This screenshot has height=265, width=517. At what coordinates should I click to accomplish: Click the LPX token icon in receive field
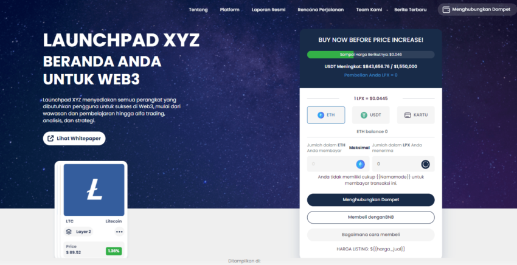click(x=425, y=164)
